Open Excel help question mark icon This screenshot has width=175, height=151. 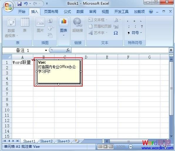tap(151, 11)
